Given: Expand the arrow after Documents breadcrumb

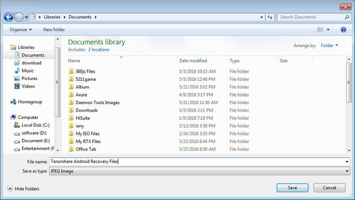Looking at the screenshot, I should (96, 17).
